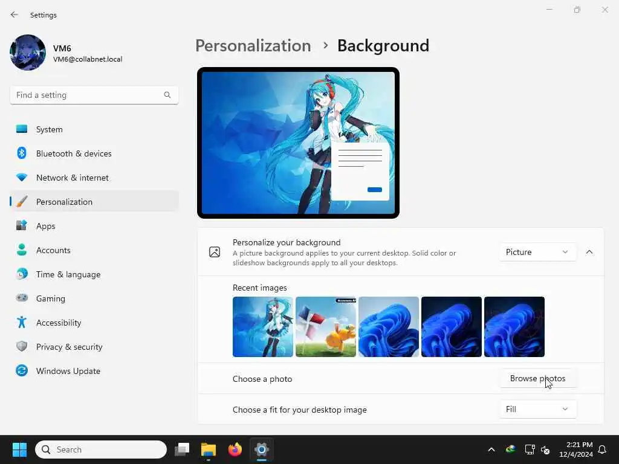Open the VM6 user avatar picture
This screenshot has height=464, width=619.
click(28, 53)
